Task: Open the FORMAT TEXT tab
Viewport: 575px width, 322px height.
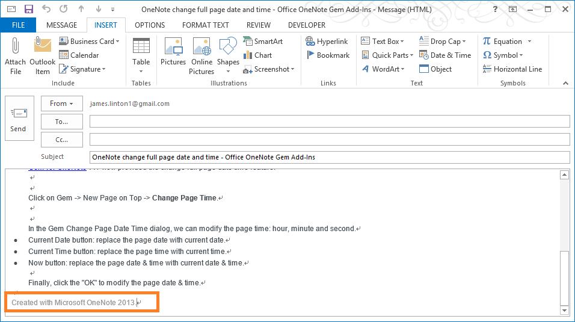Action: [x=205, y=25]
